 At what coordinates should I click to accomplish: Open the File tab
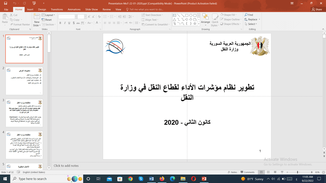tap(6, 10)
